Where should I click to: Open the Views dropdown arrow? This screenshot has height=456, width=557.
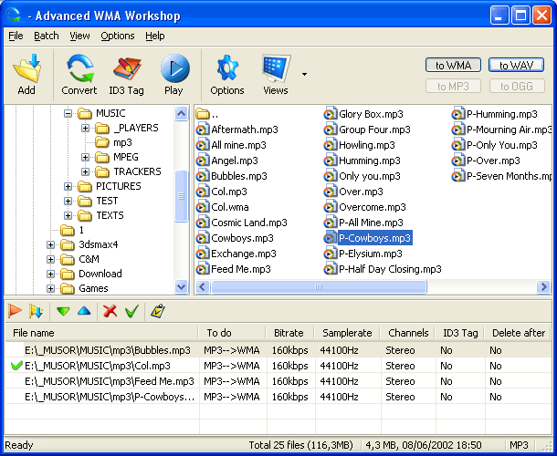[x=304, y=74]
